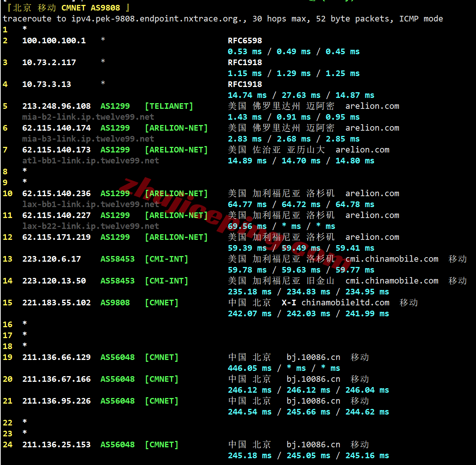Click the 235.18 ms latency value
The image size is (476, 465).
pyautogui.click(x=250, y=292)
